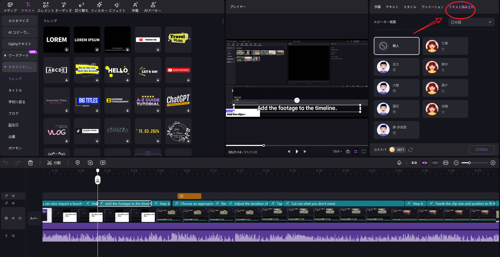Image resolution: width=500 pixels, height=257 pixels.
Task: Step back one frame in player
Action: click(289, 151)
